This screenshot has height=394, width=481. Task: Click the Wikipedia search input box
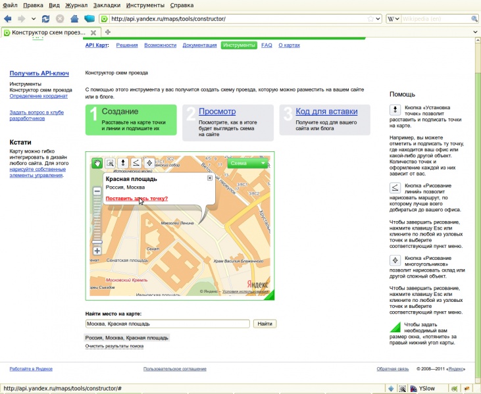click(436, 18)
